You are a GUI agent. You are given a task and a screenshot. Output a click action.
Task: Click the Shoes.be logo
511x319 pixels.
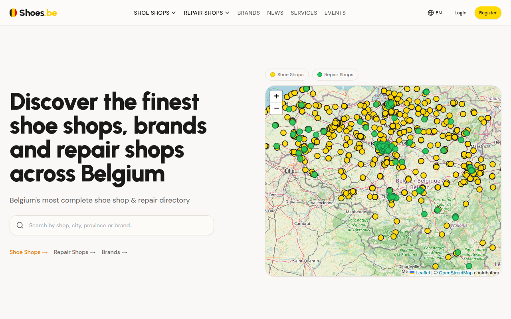click(x=33, y=13)
